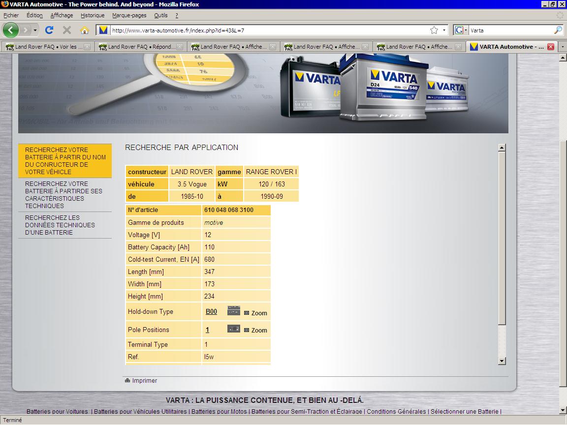This screenshot has height=425, width=567.
Task: Zoom the Pole Positions diagram
Action: pos(255,330)
